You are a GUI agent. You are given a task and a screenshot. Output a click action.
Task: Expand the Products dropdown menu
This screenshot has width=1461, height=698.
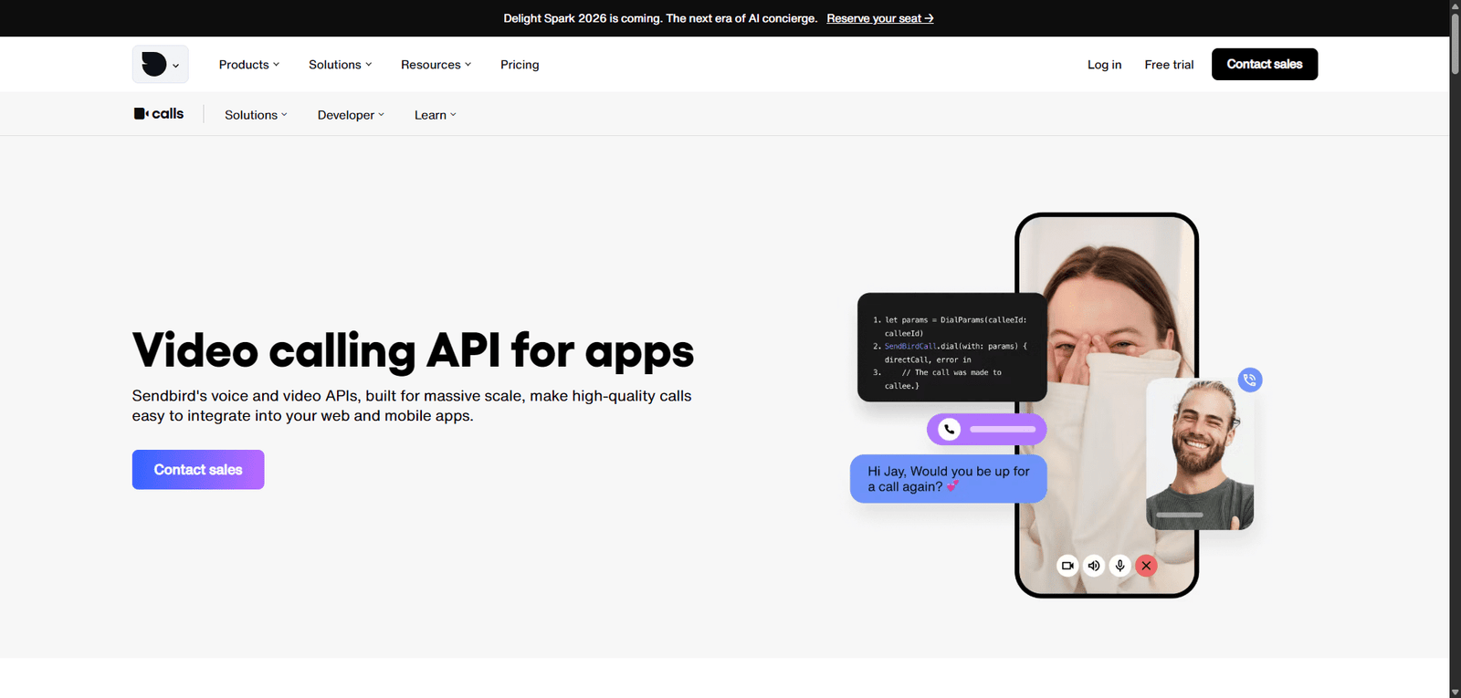coord(249,65)
